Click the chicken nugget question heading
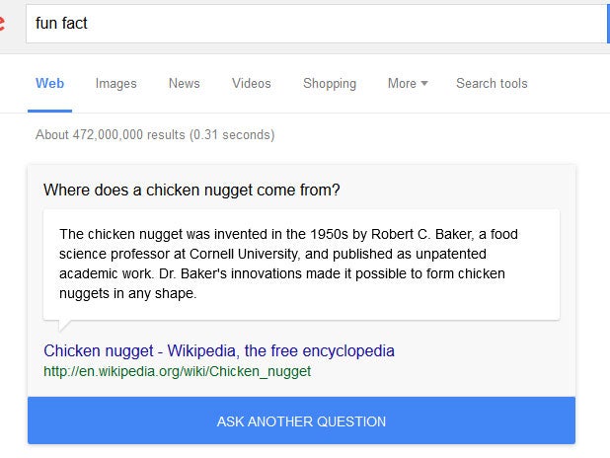The height and width of the screenshot is (458, 610). tap(192, 190)
